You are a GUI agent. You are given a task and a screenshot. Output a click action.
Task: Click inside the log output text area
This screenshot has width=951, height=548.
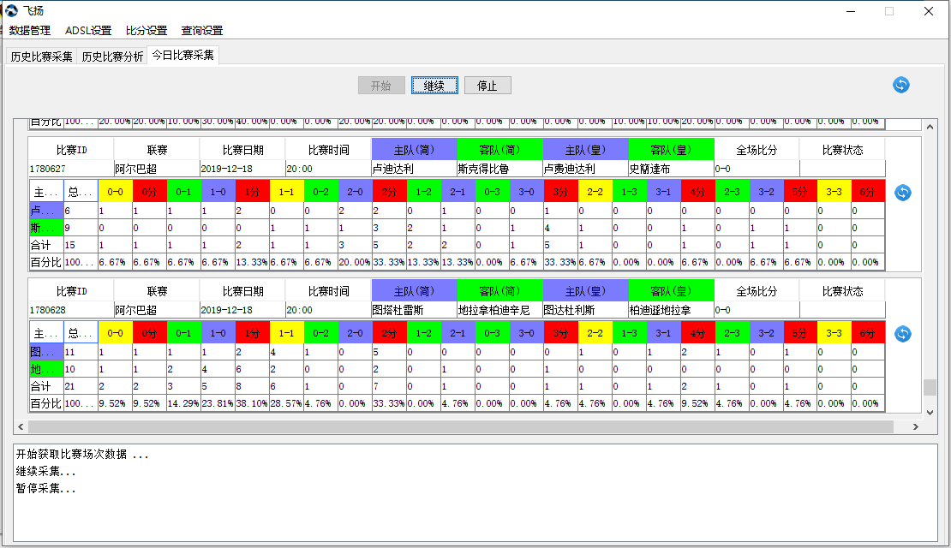coord(475,505)
